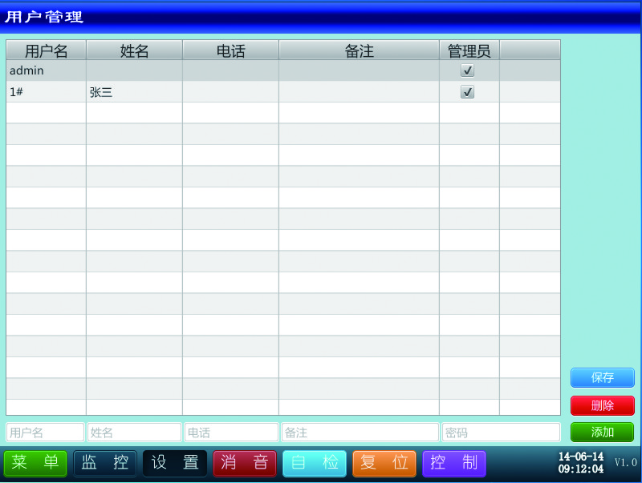Click the 姓名 input field
Screen dimensions: 642x483
pos(134,433)
